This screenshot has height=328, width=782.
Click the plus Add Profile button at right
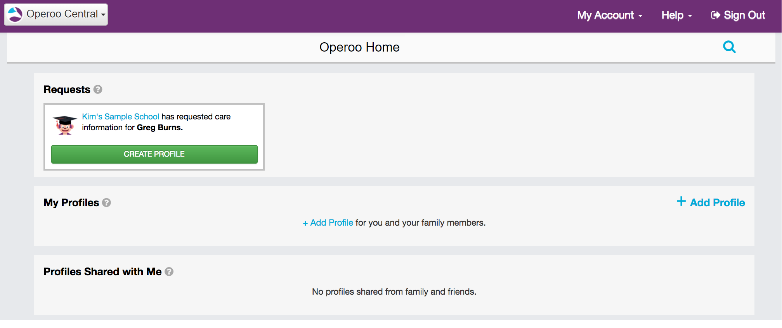click(x=711, y=202)
